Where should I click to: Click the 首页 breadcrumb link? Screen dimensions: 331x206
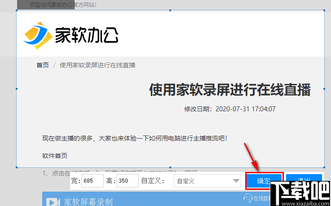pos(43,65)
